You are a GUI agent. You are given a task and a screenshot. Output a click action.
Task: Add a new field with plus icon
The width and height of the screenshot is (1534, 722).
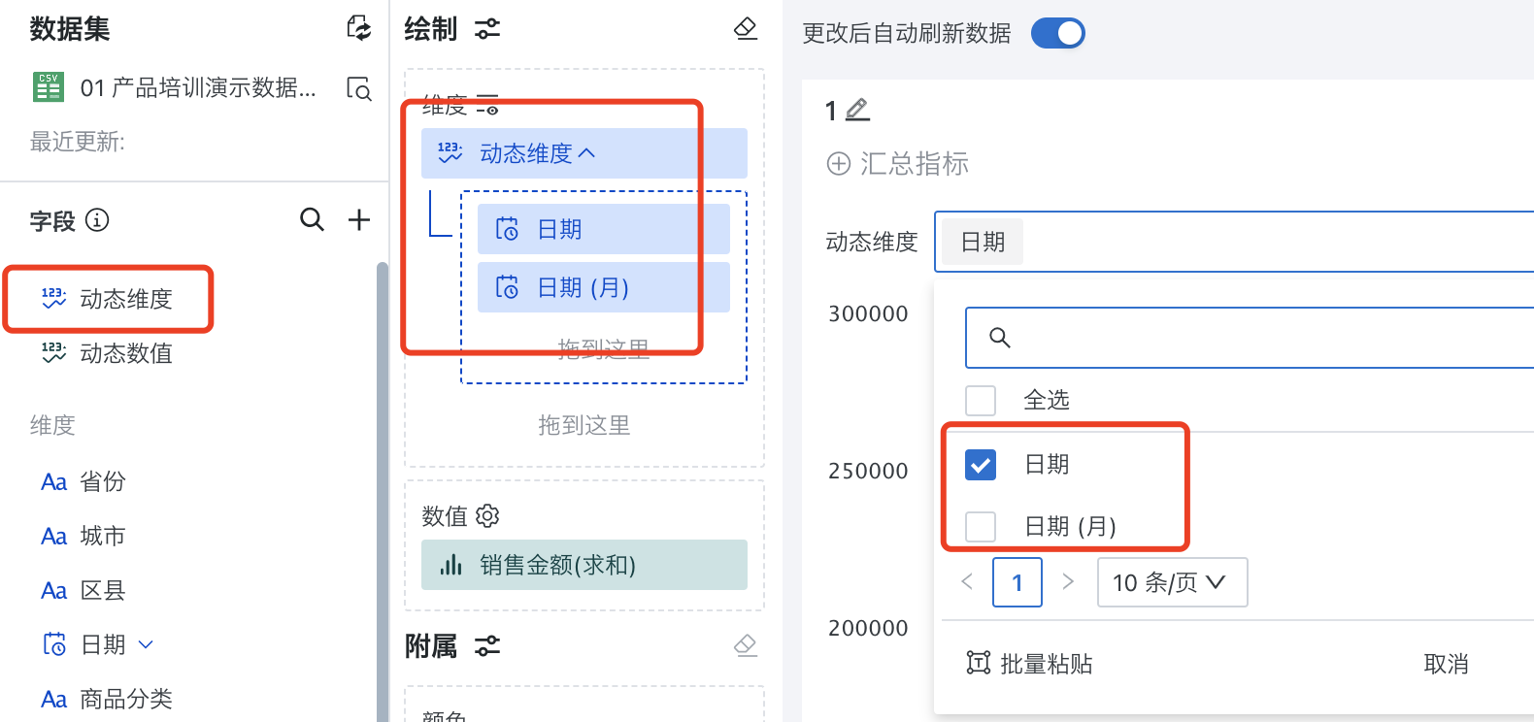pyautogui.click(x=359, y=219)
